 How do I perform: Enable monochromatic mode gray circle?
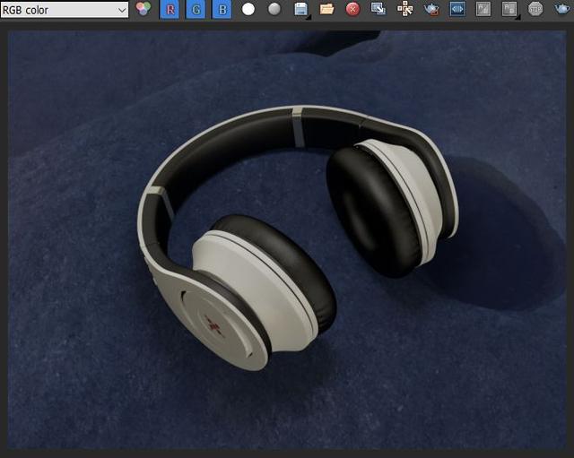274,10
